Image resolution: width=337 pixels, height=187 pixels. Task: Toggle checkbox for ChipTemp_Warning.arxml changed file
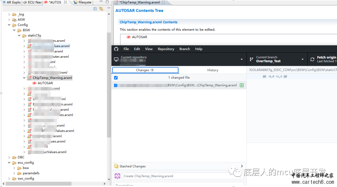pyautogui.click(x=116, y=85)
